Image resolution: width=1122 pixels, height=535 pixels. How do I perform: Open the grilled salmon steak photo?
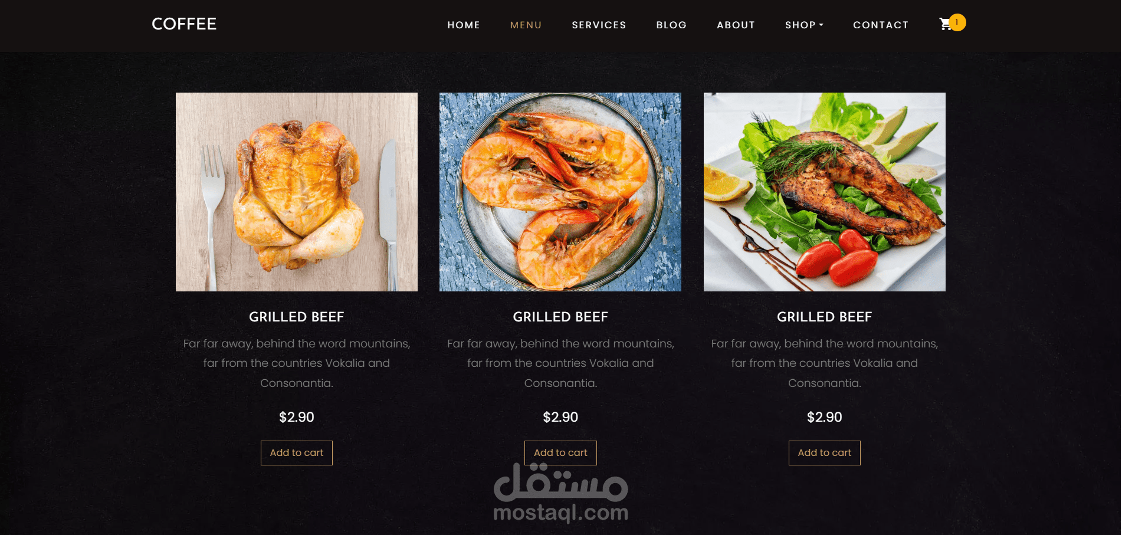coord(825,192)
